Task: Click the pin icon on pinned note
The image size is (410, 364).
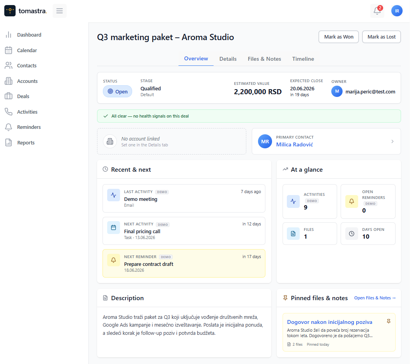Action: [x=389, y=321]
